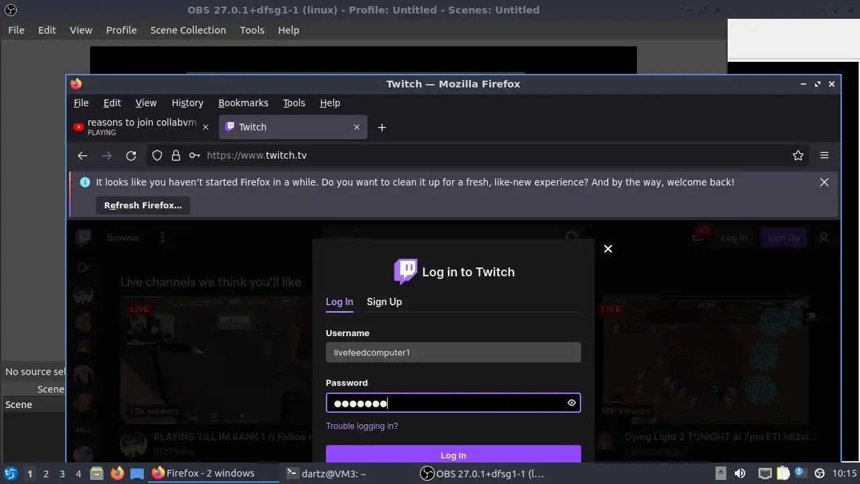This screenshot has width=860, height=484.
Task: Select the Log In tab in dialog
Action: coord(339,302)
